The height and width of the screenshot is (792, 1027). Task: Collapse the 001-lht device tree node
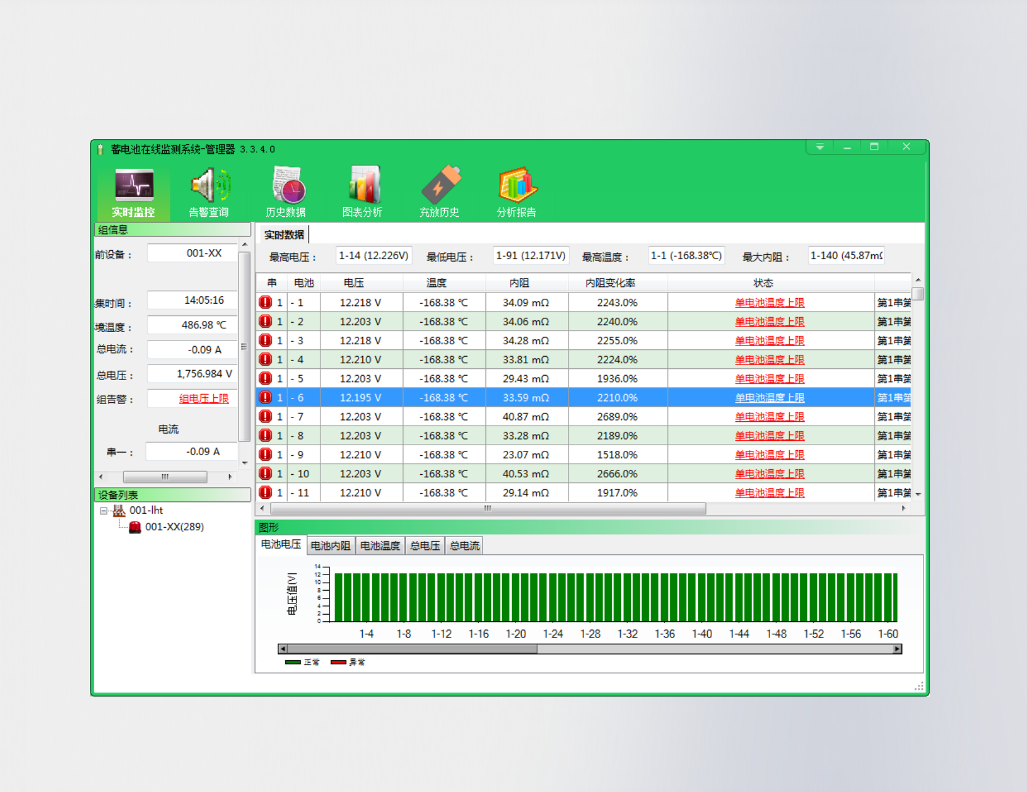[104, 511]
